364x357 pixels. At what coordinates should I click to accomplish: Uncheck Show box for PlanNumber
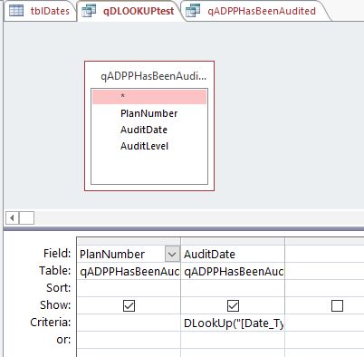pyautogui.click(x=129, y=305)
